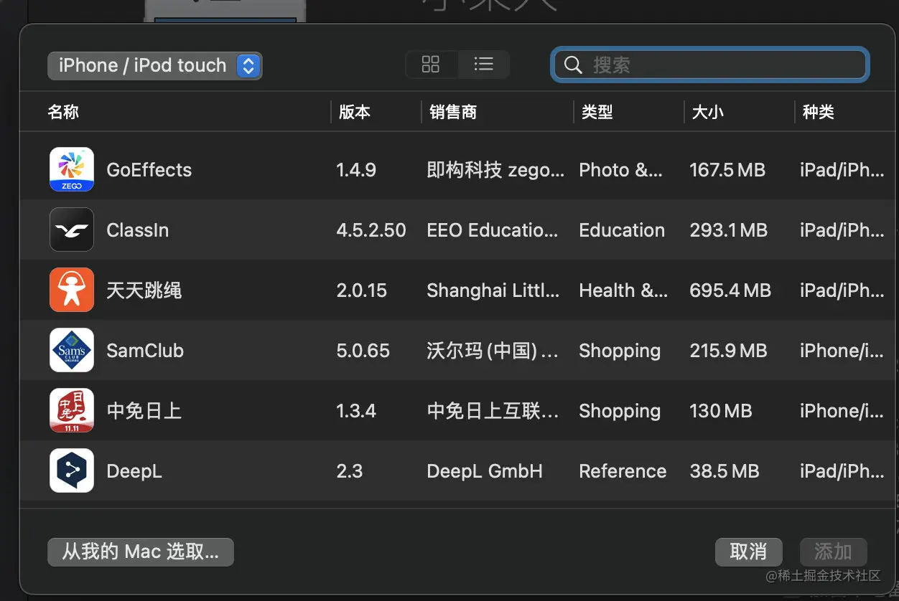Click the GoEffects app icon

(72, 170)
